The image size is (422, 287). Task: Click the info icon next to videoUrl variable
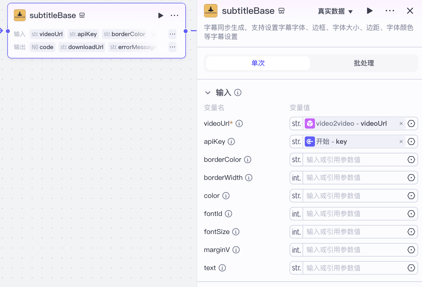pyautogui.click(x=239, y=123)
